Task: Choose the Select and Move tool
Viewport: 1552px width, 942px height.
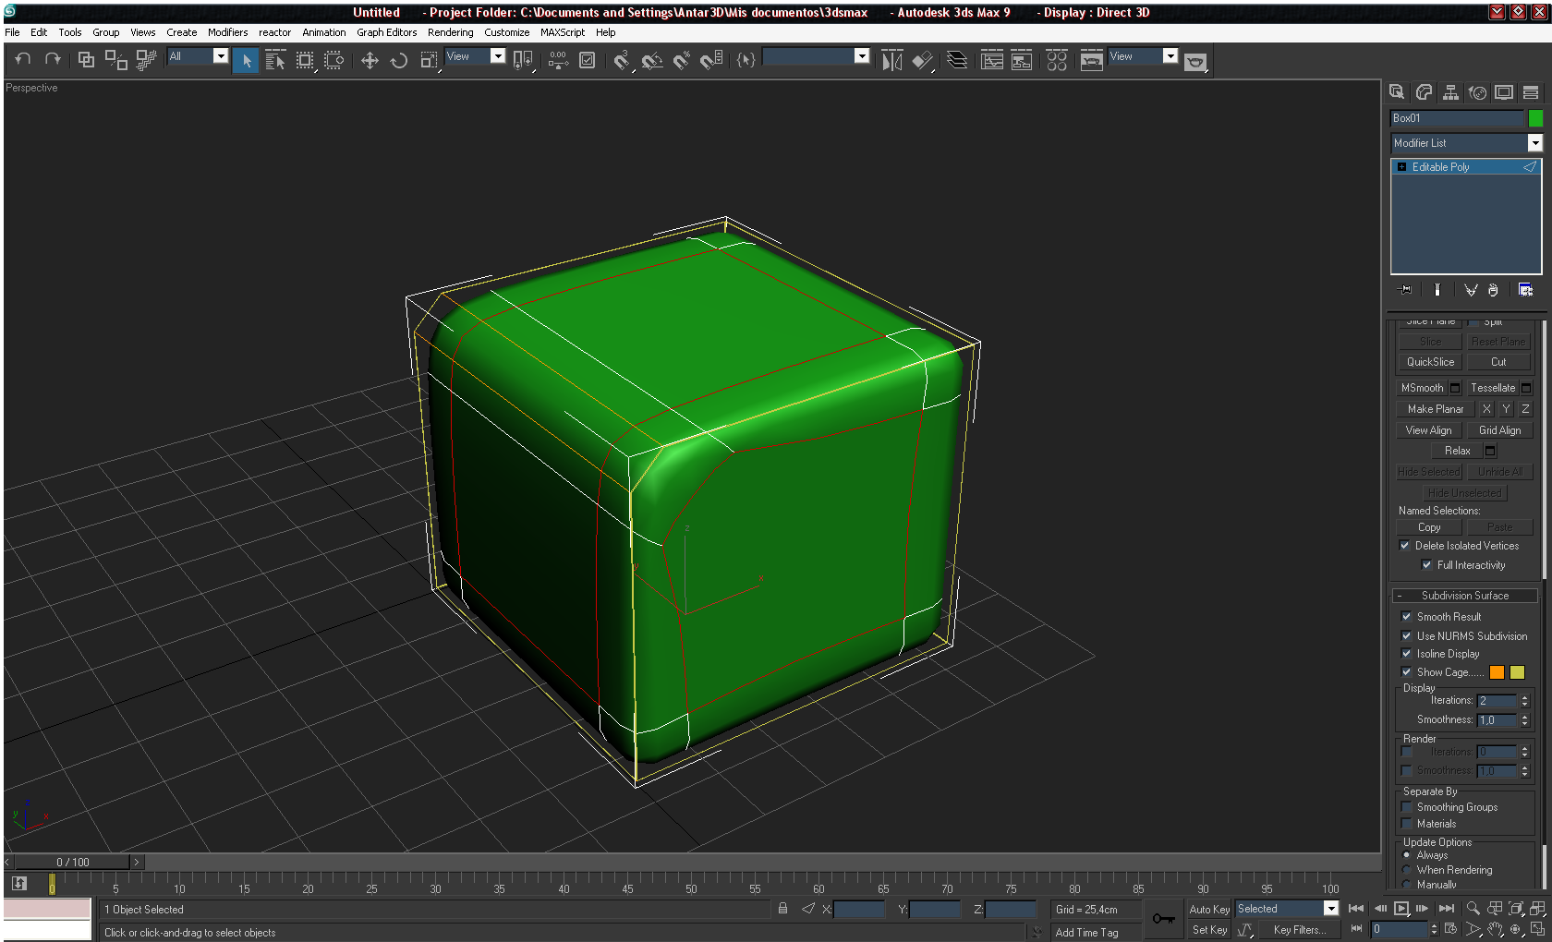Action: 370,60
